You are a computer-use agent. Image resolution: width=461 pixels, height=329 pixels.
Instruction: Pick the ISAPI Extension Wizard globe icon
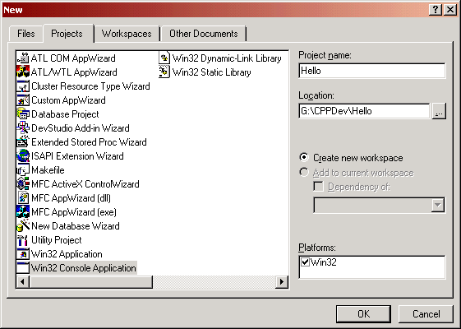pos(23,156)
